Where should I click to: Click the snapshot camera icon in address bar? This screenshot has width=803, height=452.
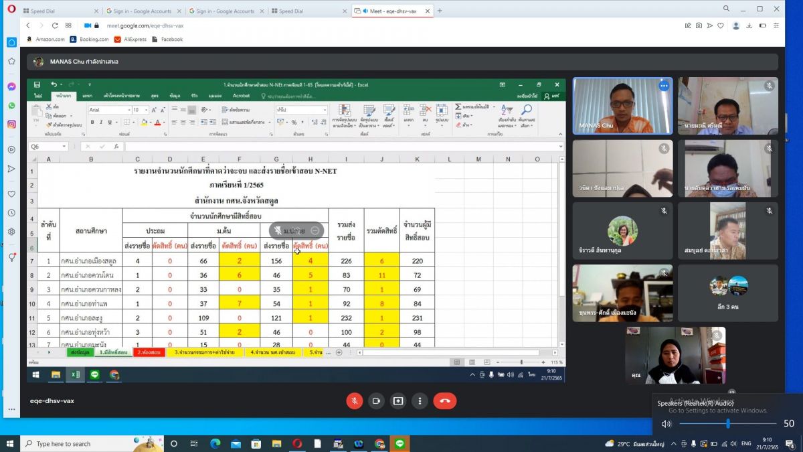coord(699,25)
